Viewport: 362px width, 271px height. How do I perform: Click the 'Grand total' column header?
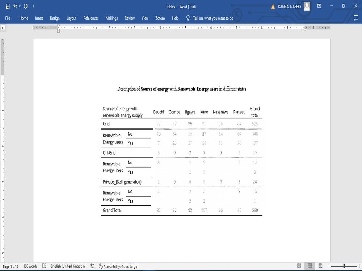point(255,112)
